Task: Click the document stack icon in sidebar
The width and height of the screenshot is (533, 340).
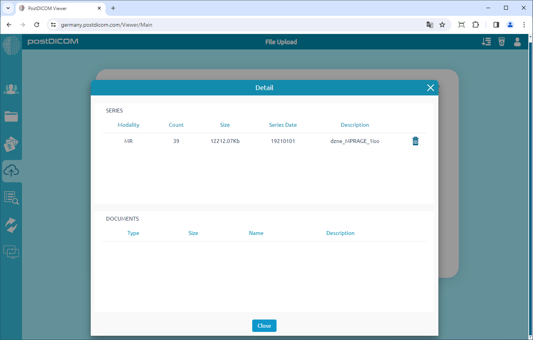Action: tap(11, 144)
